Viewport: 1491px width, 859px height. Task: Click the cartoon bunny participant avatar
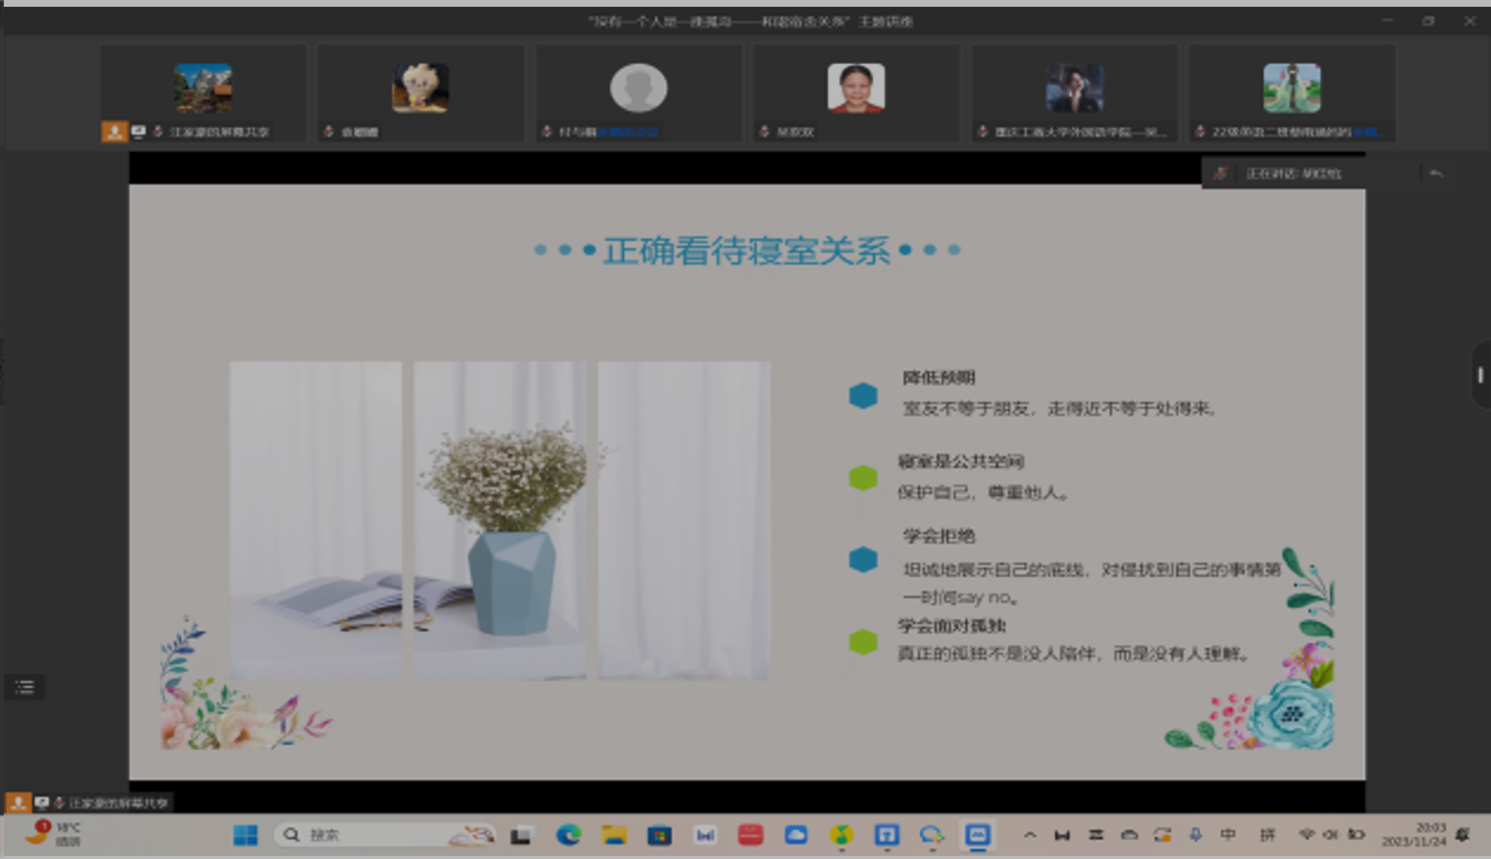point(420,88)
